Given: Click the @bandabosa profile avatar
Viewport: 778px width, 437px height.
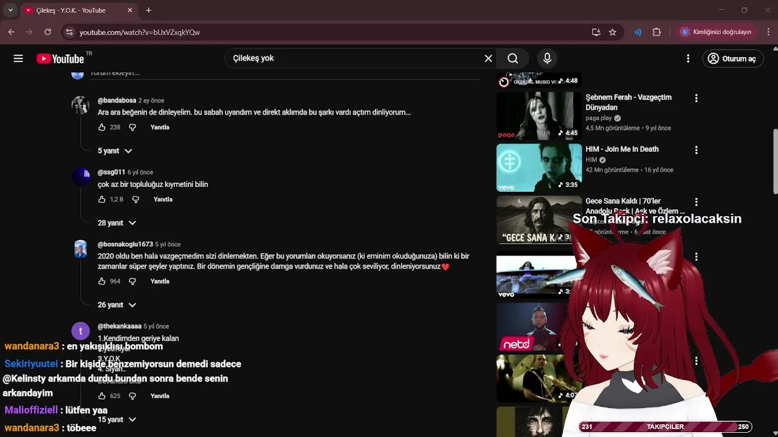Looking at the screenshot, I should [x=80, y=105].
